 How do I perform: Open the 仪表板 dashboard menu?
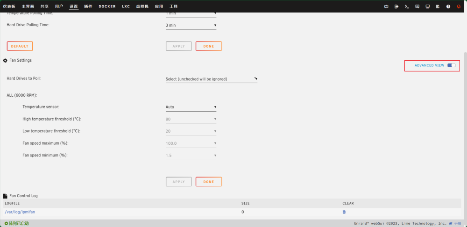point(9,6)
